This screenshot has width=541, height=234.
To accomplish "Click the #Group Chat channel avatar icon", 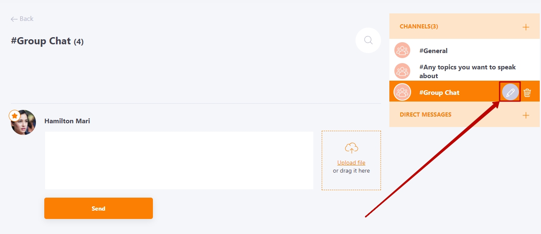I will coord(403,92).
